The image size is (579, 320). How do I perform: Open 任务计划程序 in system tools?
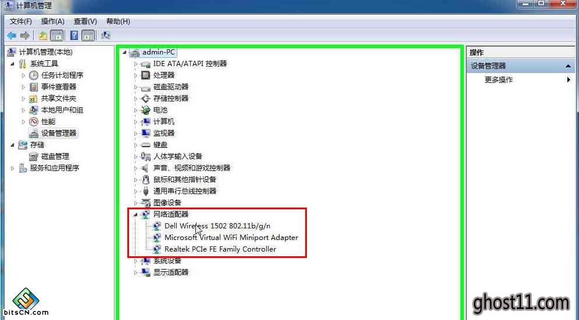(62, 75)
